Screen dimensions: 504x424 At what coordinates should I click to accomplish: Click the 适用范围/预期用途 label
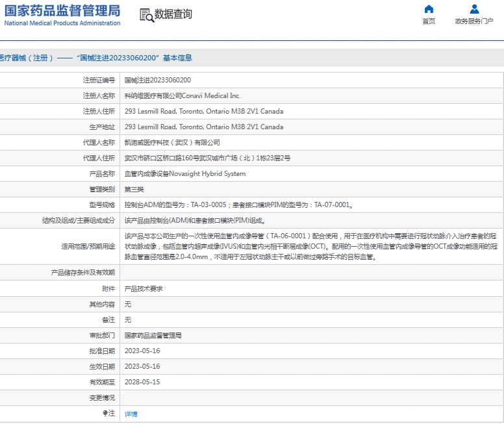(88, 247)
